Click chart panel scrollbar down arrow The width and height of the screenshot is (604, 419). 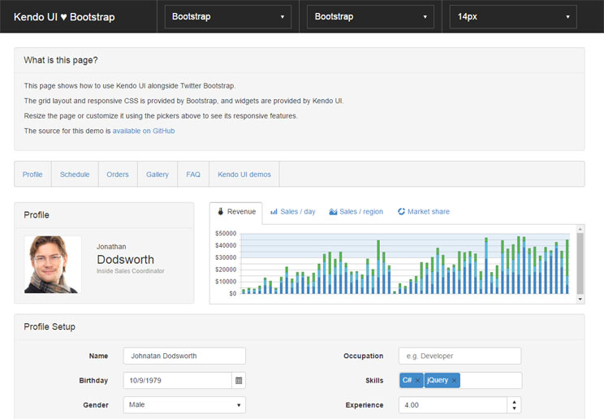click(580, 299)
